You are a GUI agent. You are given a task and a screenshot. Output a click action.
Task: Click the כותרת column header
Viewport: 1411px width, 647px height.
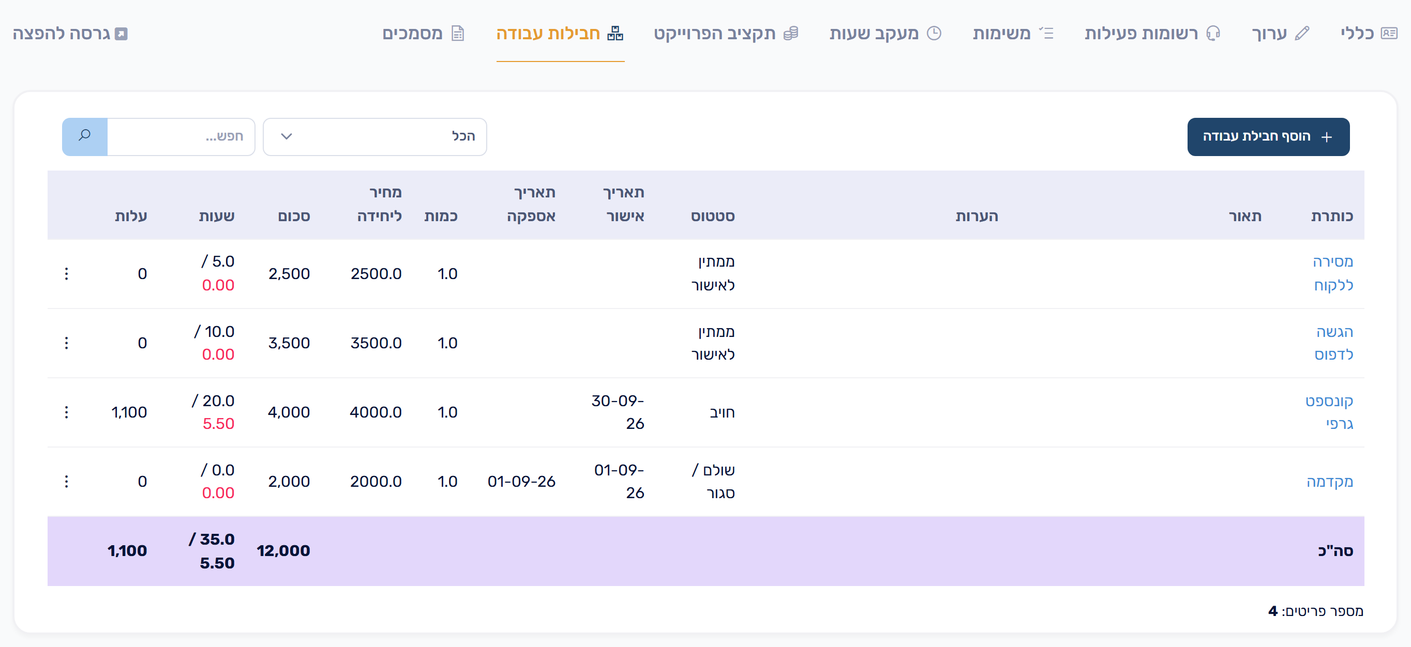tap(1332, 216)
